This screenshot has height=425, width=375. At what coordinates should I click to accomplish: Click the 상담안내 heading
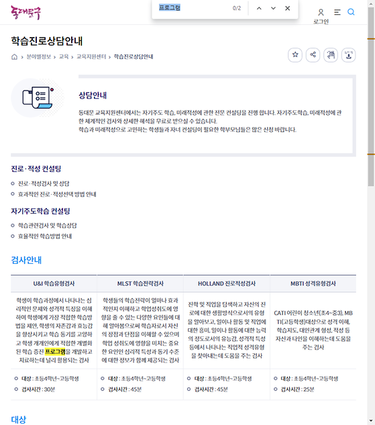(x=93, y=95)
